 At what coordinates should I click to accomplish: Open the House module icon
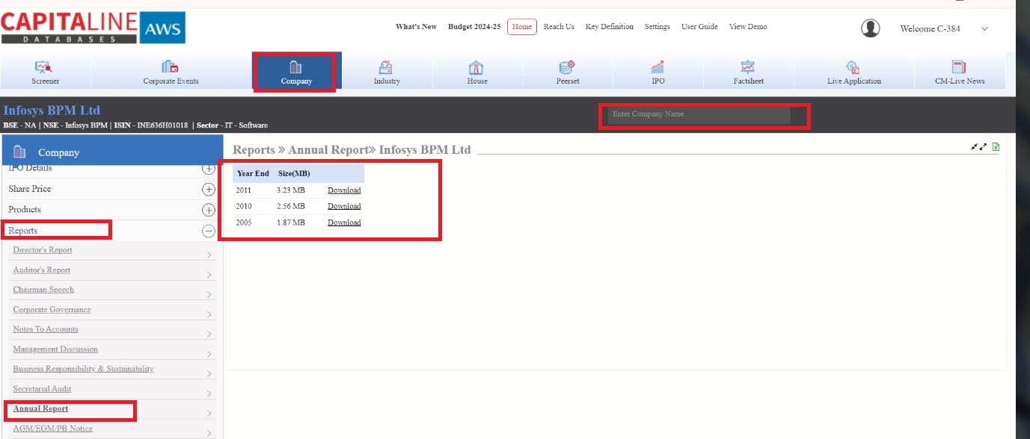pos(476,67)
